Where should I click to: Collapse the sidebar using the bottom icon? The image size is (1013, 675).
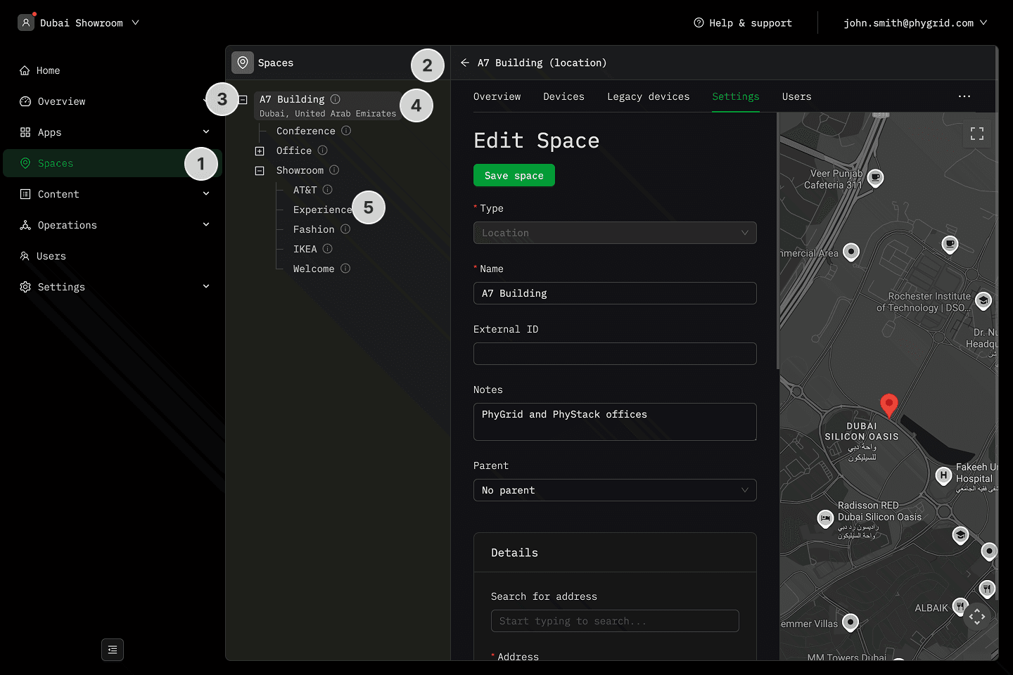(113, 650)
